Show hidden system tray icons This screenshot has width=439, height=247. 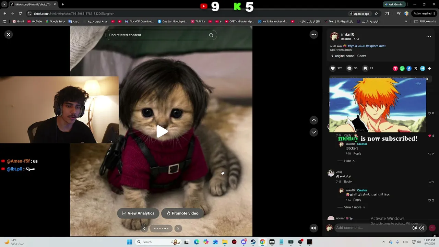coord(383,242)
